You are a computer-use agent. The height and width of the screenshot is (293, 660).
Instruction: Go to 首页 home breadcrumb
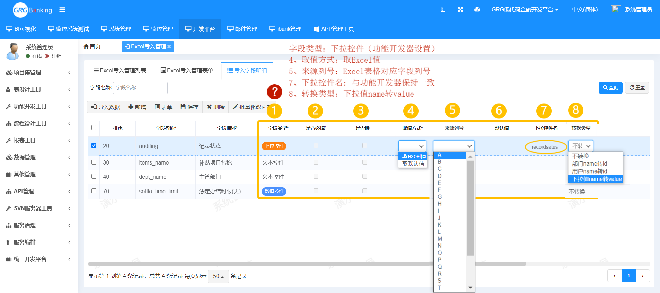(92, 46)
